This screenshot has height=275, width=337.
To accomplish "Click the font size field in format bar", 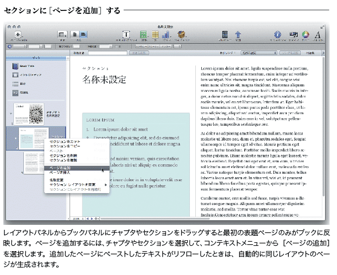I will tap(48, 46).
